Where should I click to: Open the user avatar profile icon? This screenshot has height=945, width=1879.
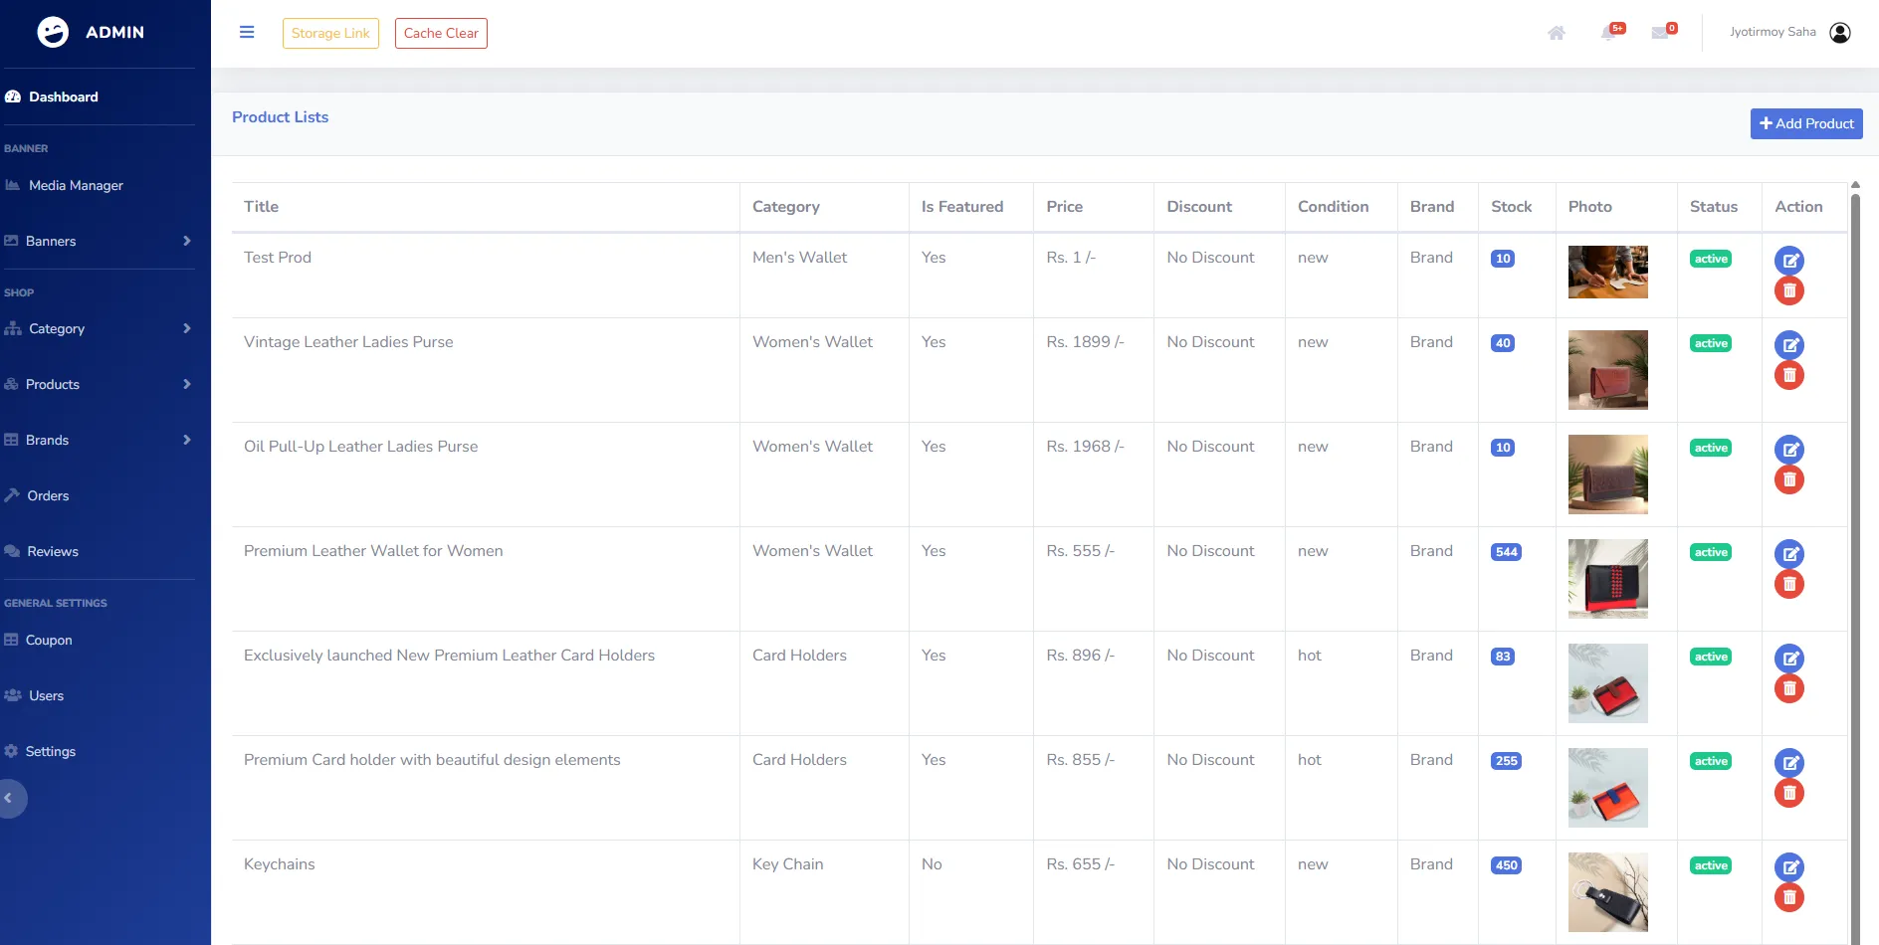click(1840, 32)
